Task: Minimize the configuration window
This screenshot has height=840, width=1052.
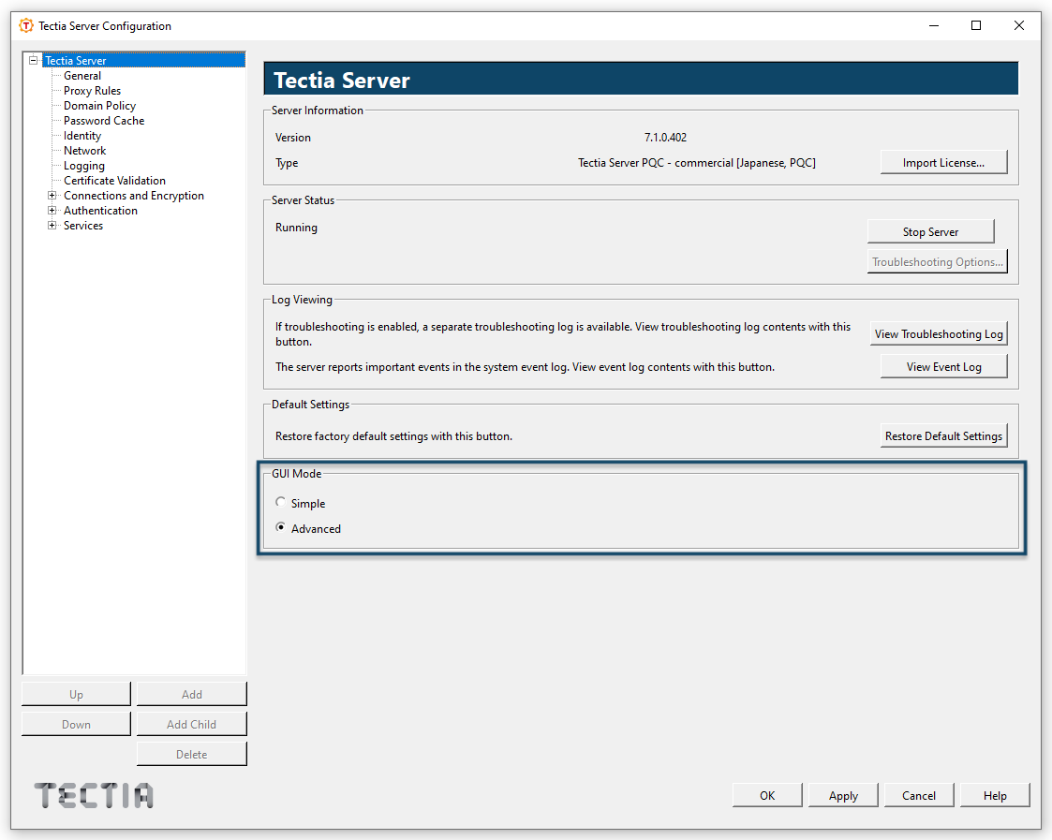Action: tap(933, 25)
